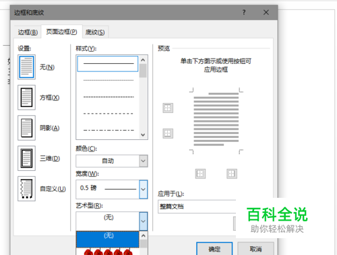Toggle the right border button below preview
Viewport: 337px width, 255px height.
click(232, 174)
